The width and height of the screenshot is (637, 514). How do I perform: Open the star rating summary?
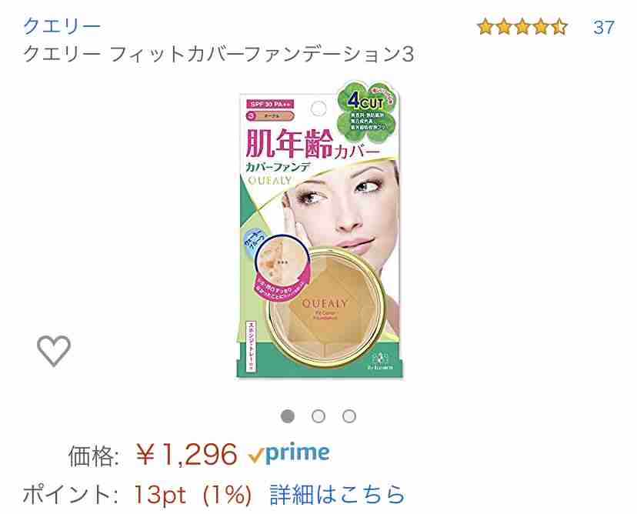pos(522,27)
